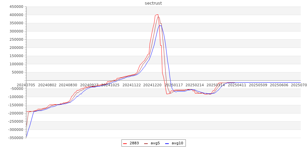This screenshot has height=164, width=307.
Task: Click the 450000 y-axis value label
Action: (x=16, y=7)
